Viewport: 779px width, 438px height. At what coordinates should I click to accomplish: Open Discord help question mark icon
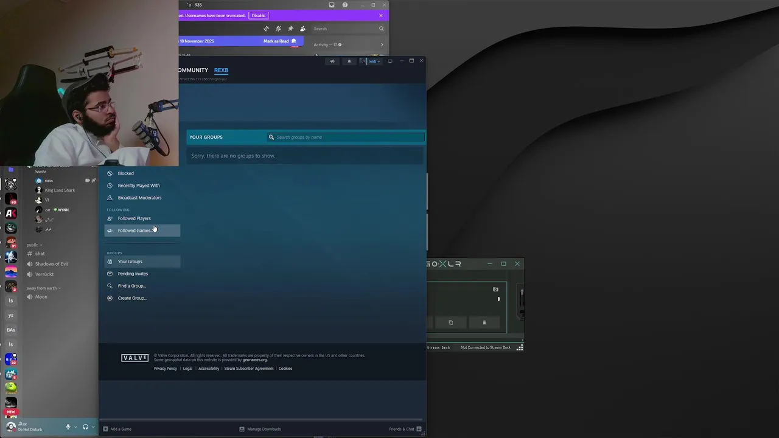pyautogui.click(x=345, y=5)
